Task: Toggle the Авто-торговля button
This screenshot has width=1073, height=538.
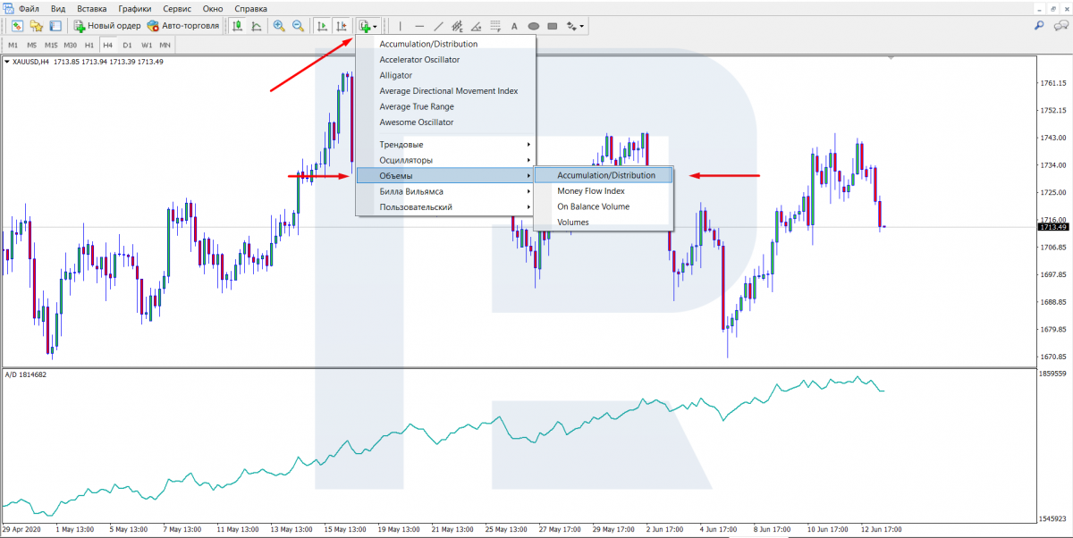Action: pos(183,26)
